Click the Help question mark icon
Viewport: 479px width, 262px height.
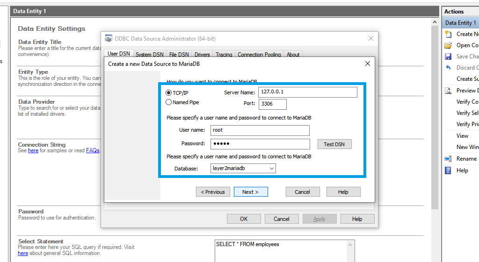point(448,170)
